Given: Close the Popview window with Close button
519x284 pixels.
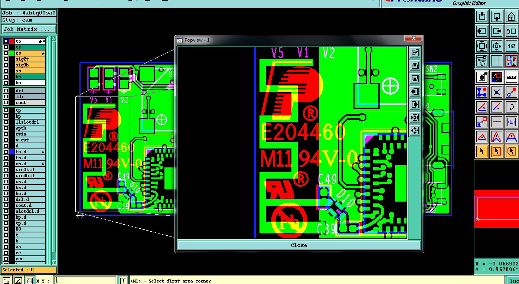Looking at the screenshot, I should tap(299, 245).
